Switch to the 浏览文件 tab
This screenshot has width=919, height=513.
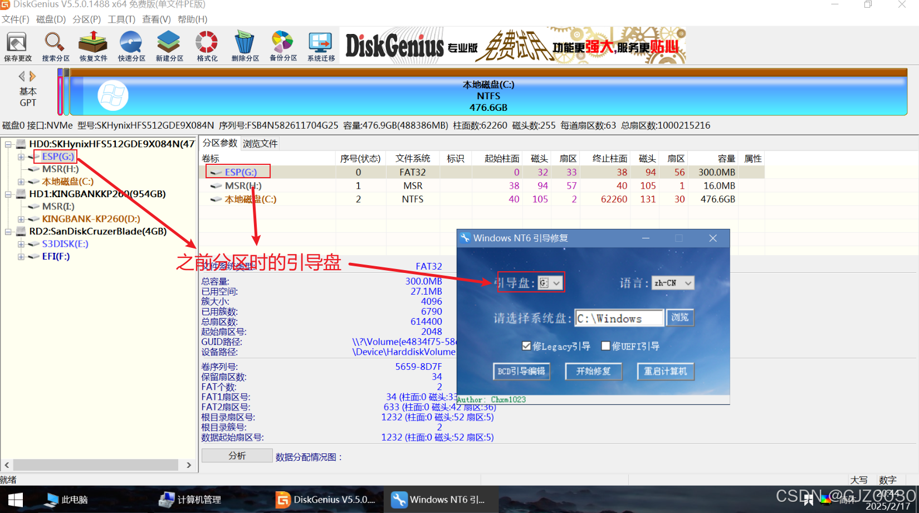(x=260, y=143)
